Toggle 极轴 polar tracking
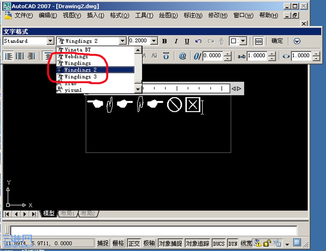326x251 pixels. (149, 243)
